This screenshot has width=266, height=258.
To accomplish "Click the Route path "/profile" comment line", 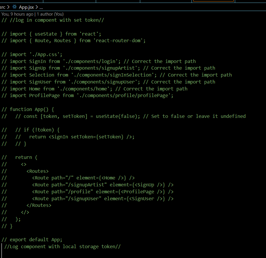I will coord(95,192).
